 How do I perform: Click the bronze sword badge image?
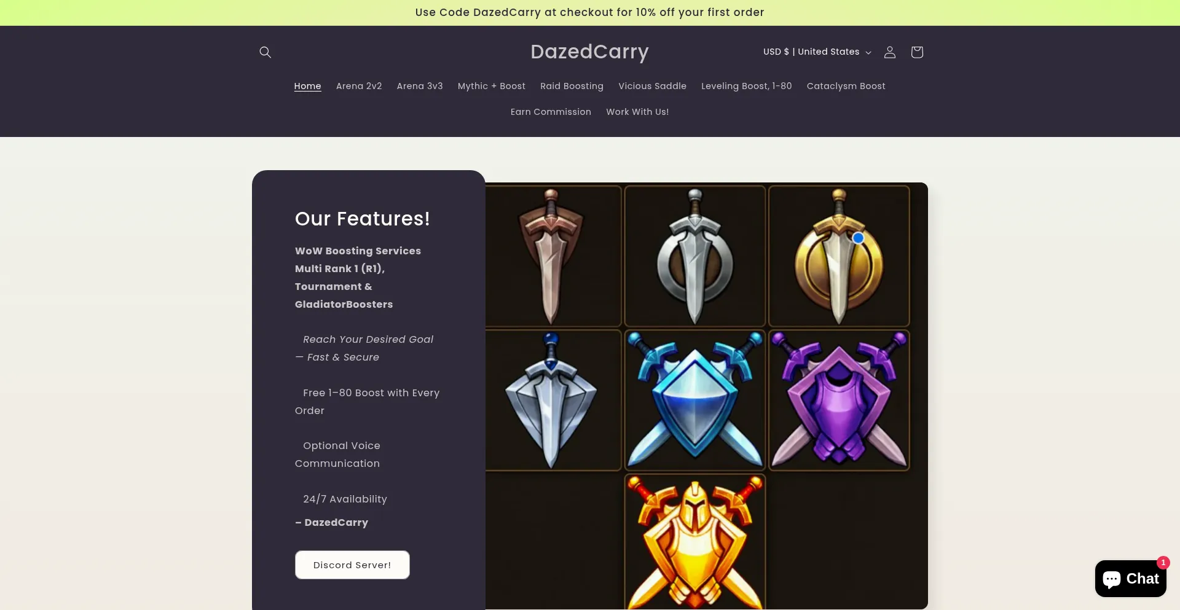[x=552, y=256]
